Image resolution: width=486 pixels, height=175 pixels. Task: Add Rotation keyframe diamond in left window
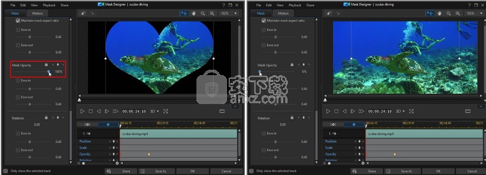[58, 118]
